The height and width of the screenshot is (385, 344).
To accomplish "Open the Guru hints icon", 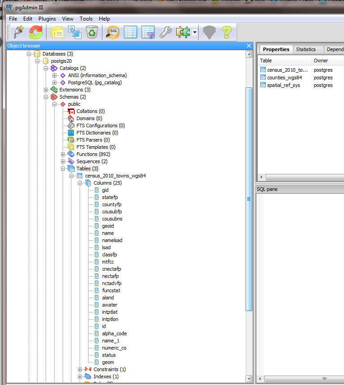I will coord(209,32).
